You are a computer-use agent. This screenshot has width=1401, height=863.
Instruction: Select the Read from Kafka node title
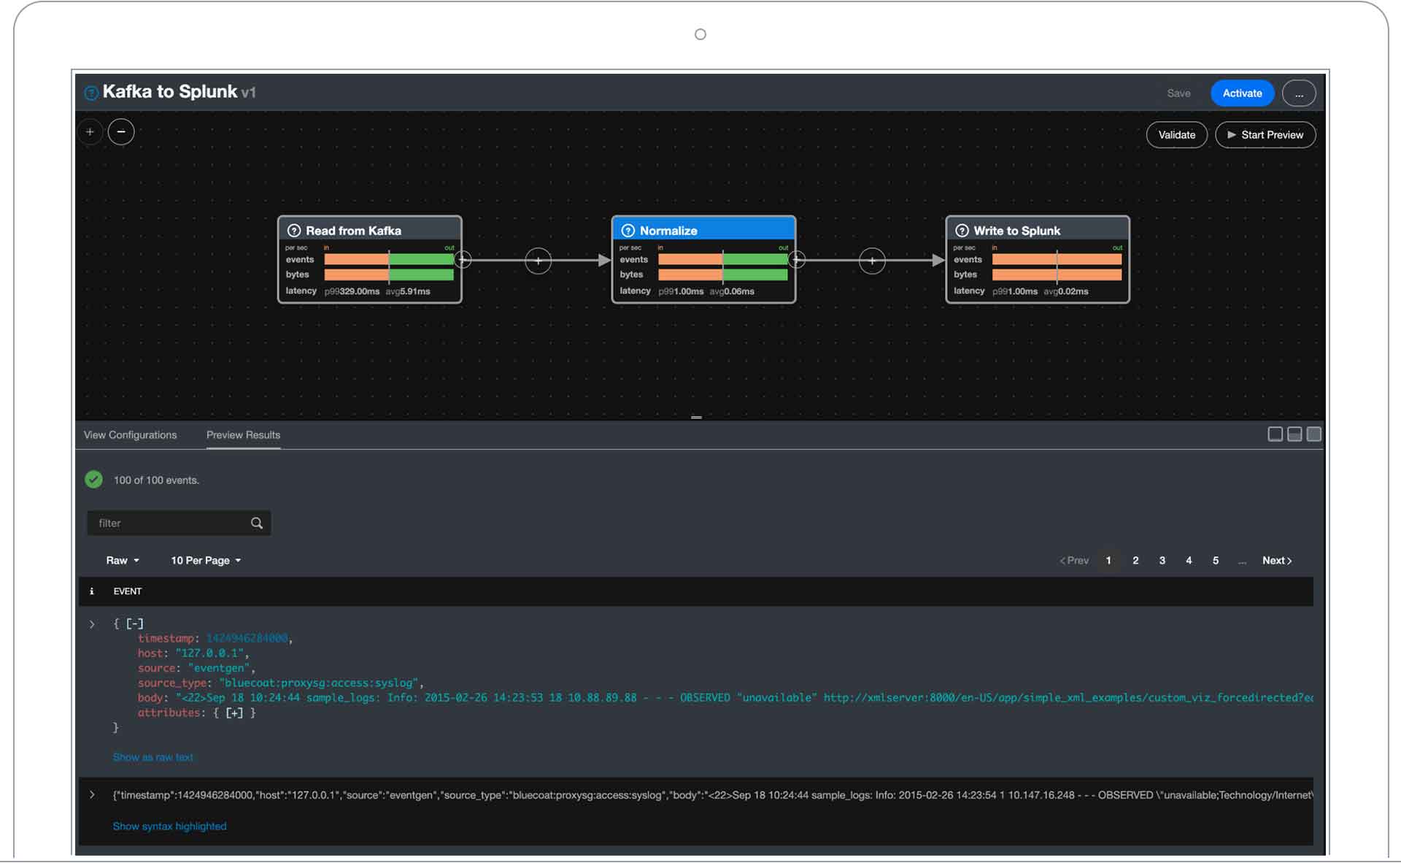coord(353,231)
